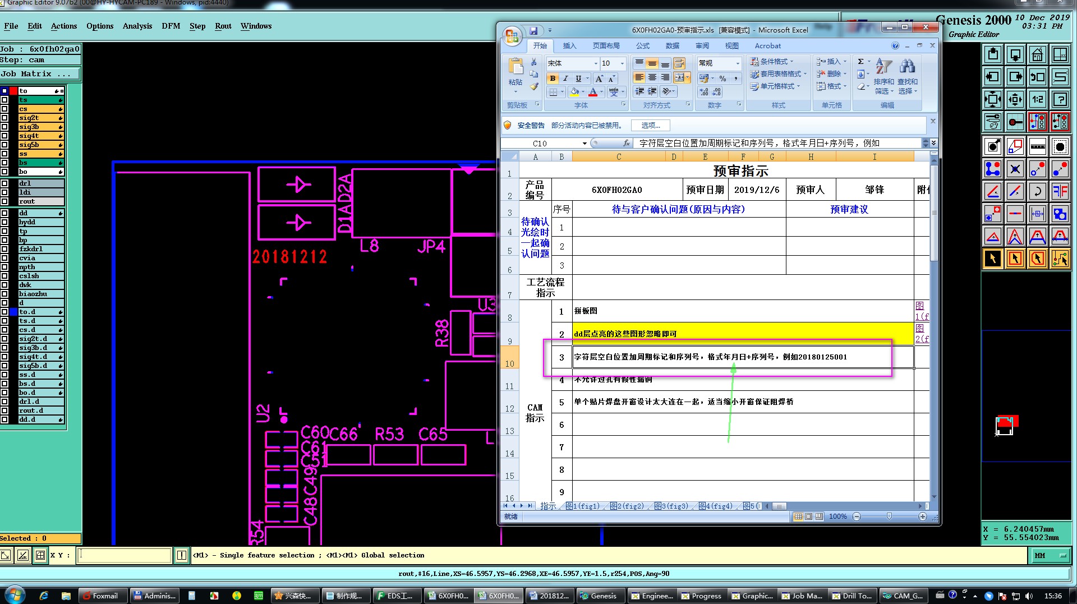Toggle the checkbox for layer sig2t
Screen dimensions: 1077x604
pos(4,118)
